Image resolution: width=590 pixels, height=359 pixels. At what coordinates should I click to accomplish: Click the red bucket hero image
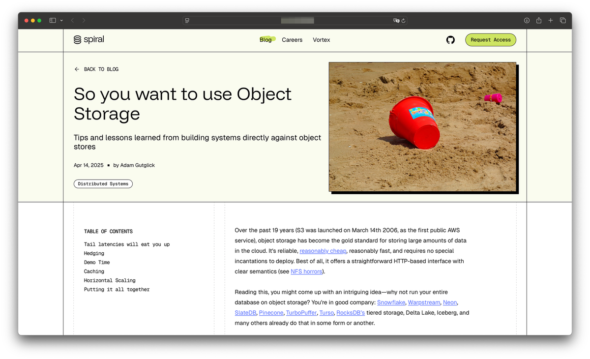422,126
